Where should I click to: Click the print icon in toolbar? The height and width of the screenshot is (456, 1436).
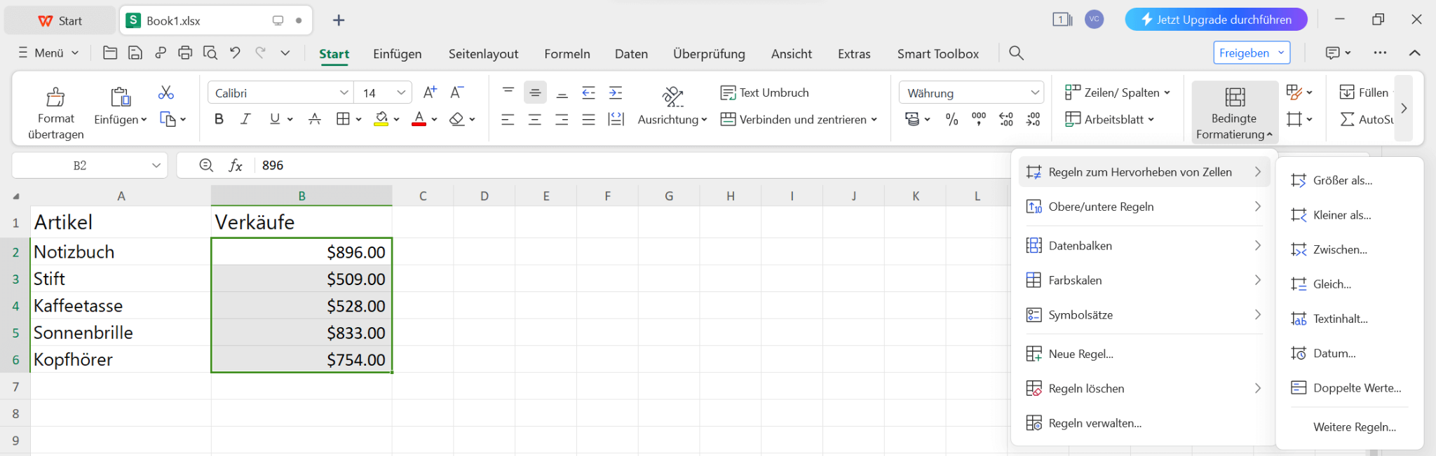(185, 53)
